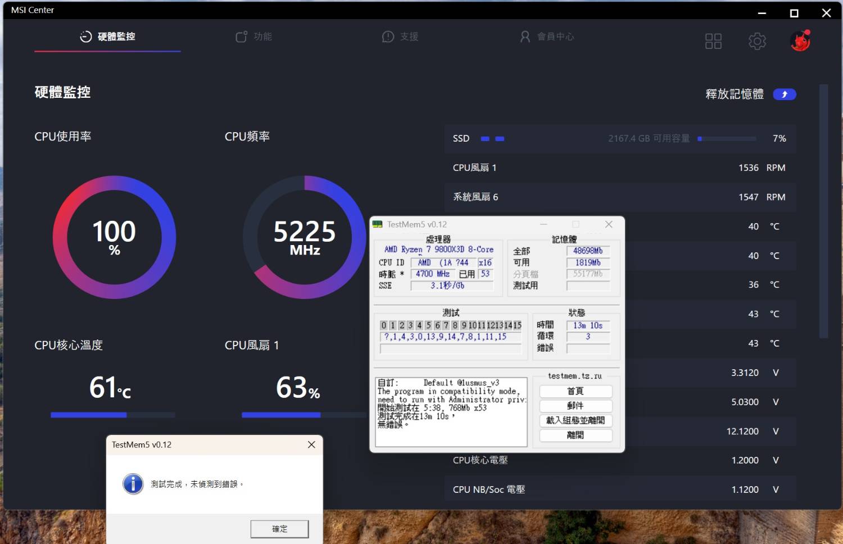Click the test sequence ?,1,4,3,0,13 field

pos(451,337)
